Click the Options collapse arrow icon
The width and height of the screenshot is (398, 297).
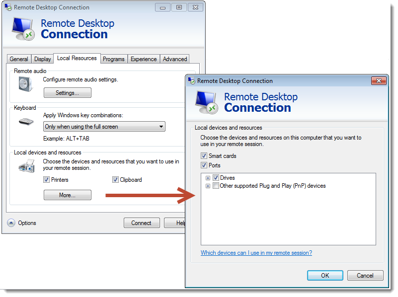tap(11, 223)
